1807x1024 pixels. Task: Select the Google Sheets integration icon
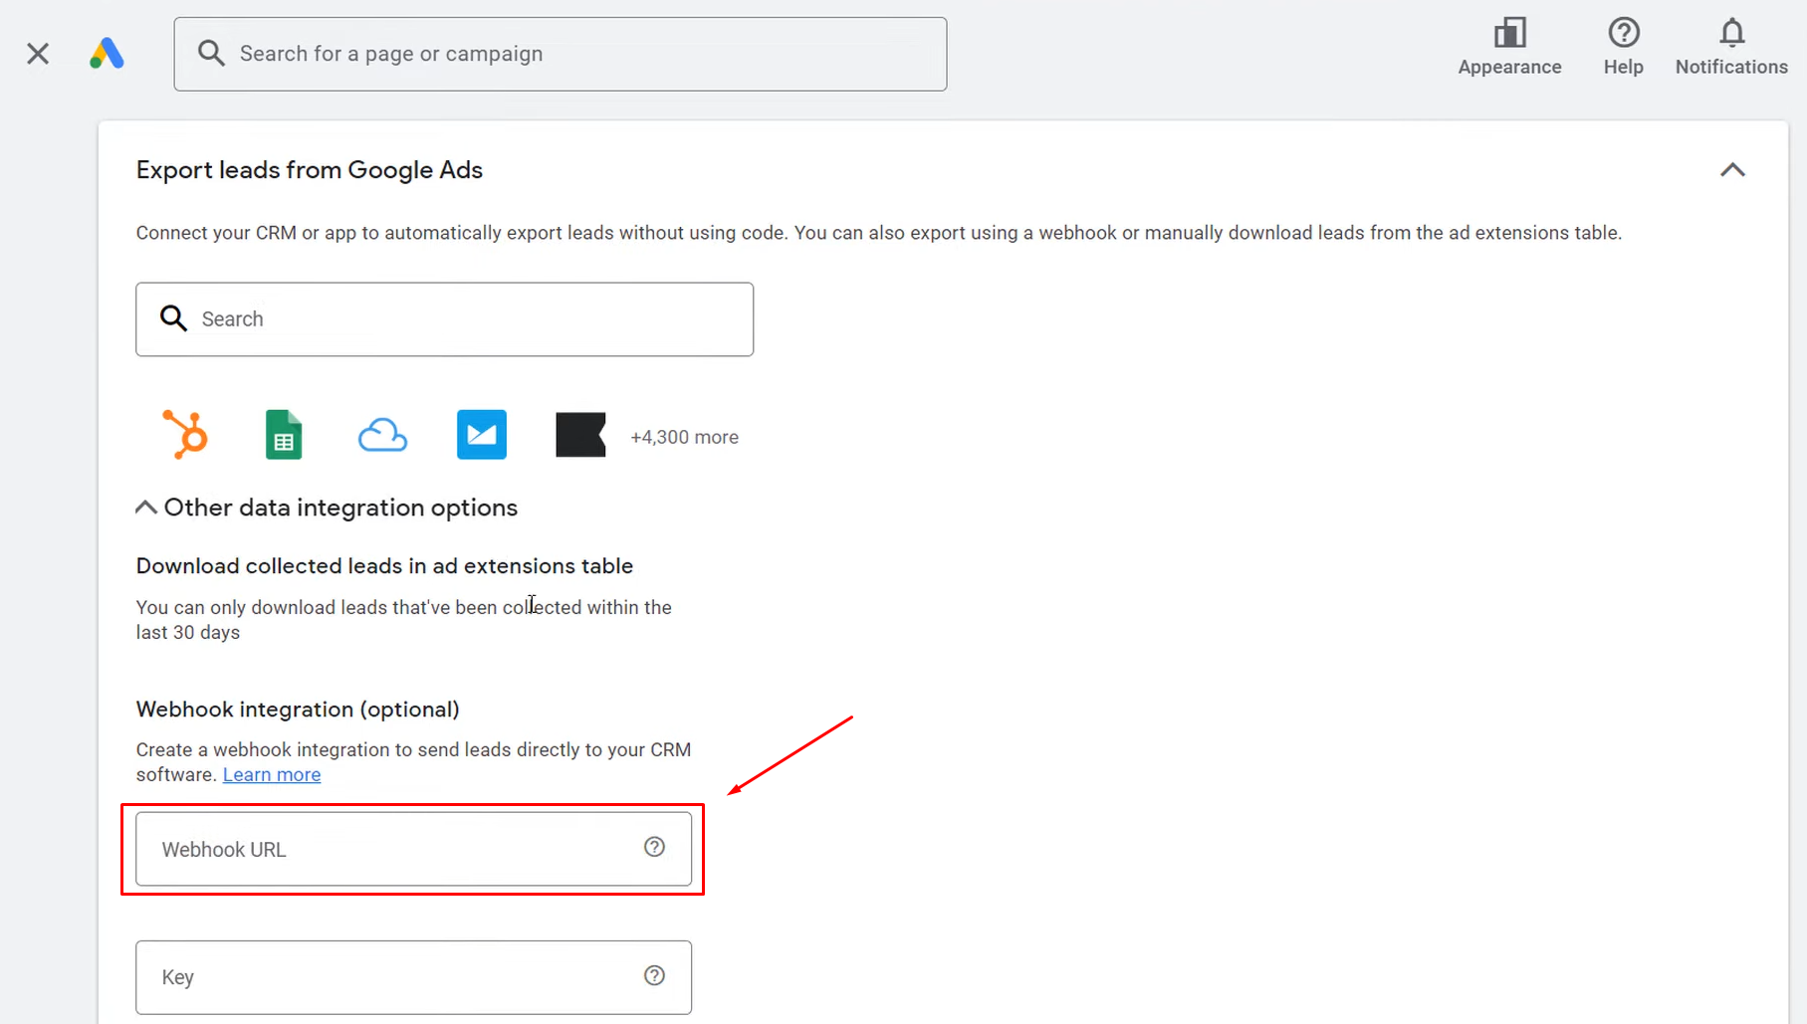[284, 435]
